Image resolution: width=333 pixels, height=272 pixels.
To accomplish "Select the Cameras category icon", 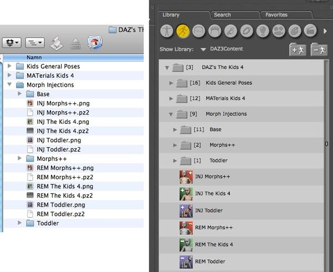I will 279,31.
